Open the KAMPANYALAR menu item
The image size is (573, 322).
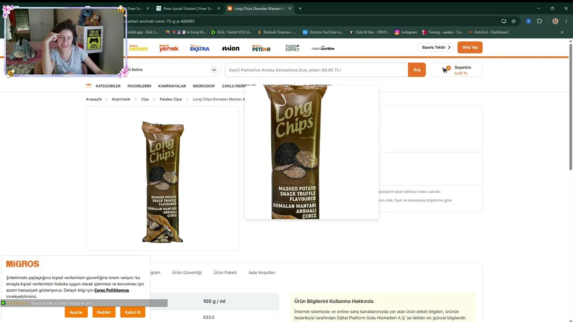click(x=172, y=86)
